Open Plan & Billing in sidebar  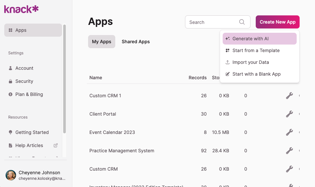point(29,94)
